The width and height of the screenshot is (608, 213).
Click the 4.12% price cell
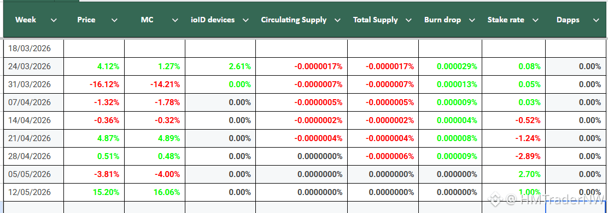click(x=94, y=66)
